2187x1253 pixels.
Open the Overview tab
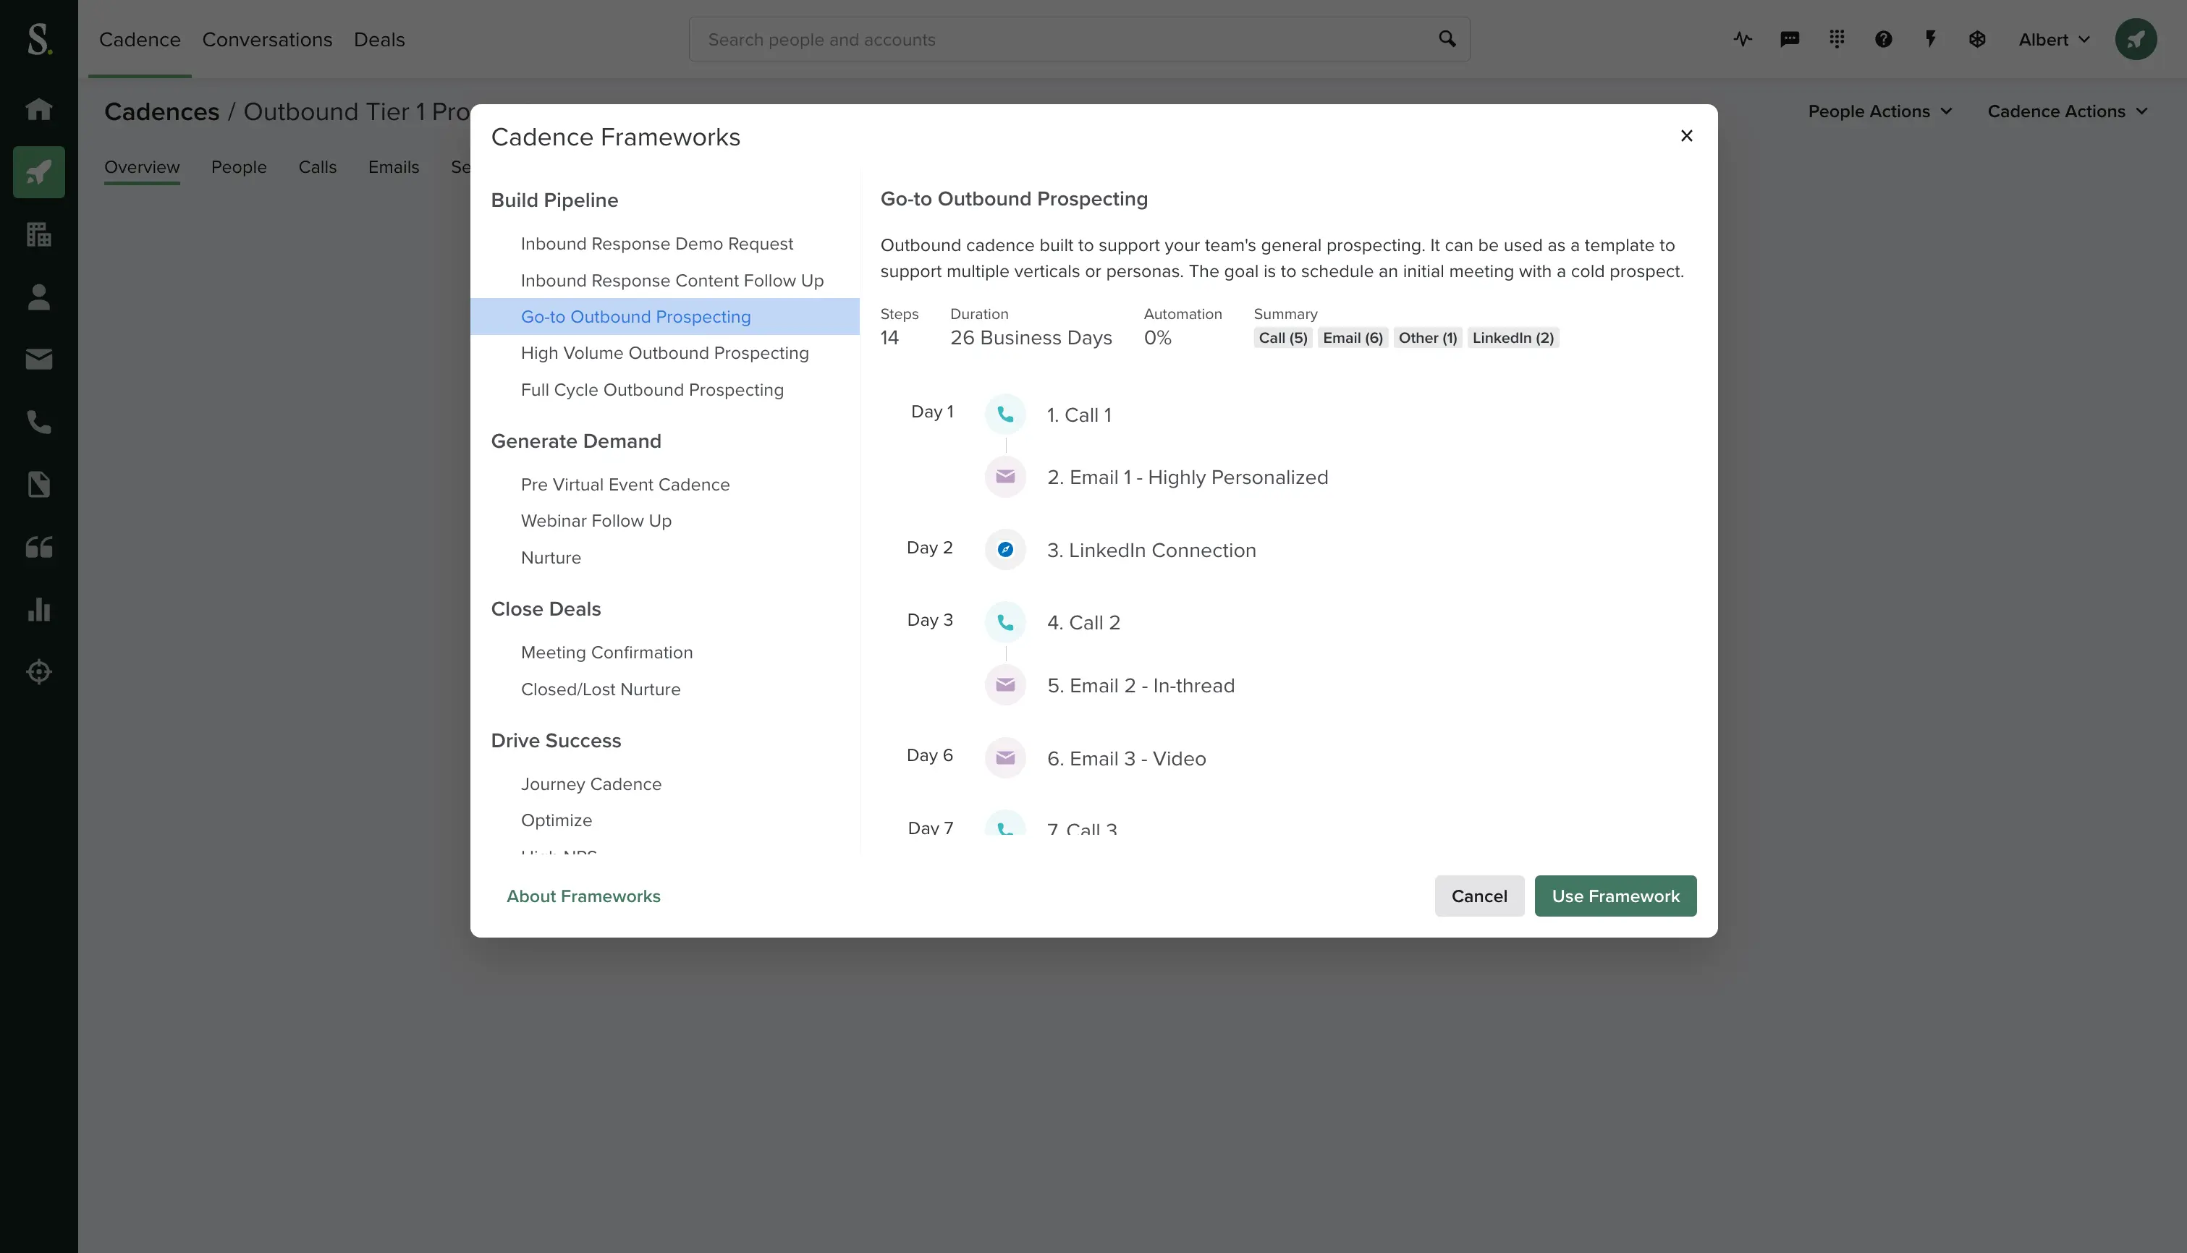coord(142,167)
